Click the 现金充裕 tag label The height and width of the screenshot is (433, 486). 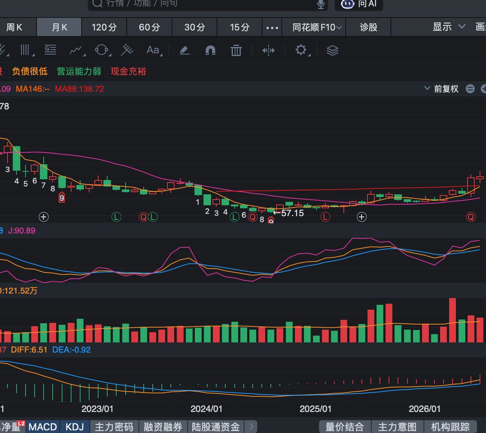coord(128,71)
